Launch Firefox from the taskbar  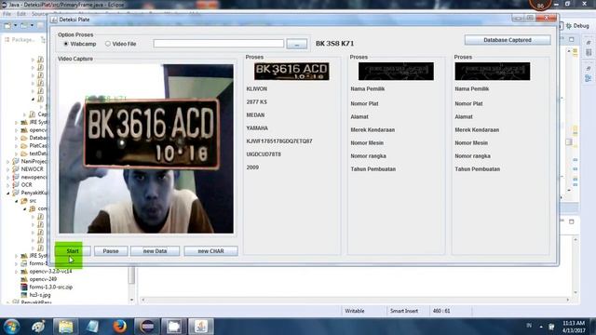pos(120,327)
